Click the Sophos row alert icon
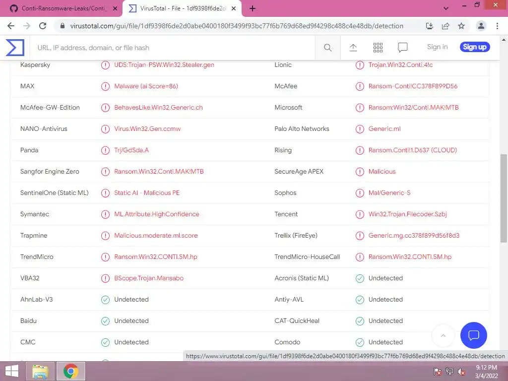Image resolution: width=508 pixels, height=381 pixels. click(360, 193)
